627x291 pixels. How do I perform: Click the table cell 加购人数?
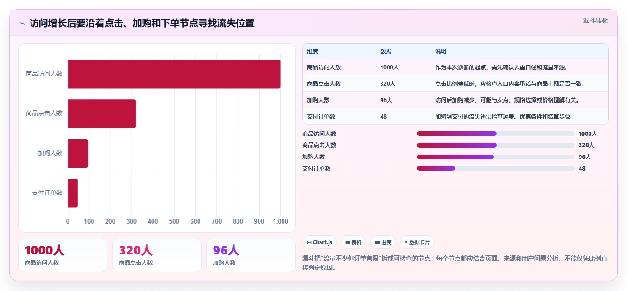pyautogui.click(x=318, y=100)
